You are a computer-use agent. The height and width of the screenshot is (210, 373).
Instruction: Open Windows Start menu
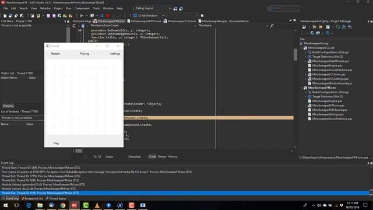[5, 205]
